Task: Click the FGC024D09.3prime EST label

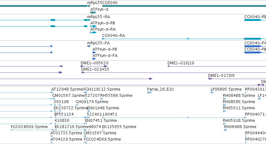Action: (x=29, y=127)
